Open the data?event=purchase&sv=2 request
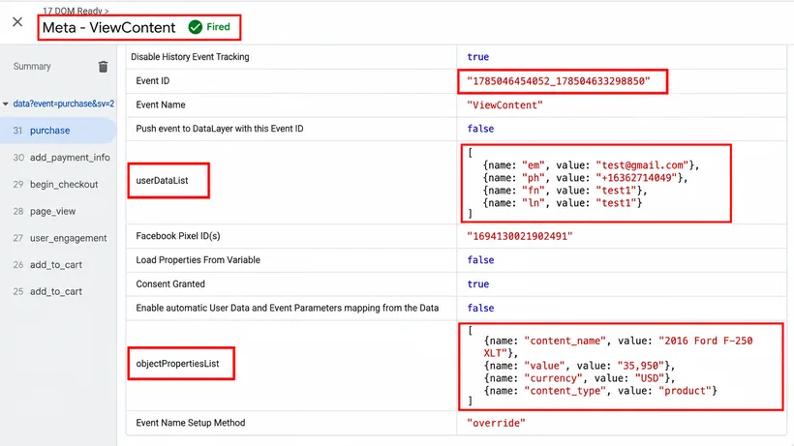Viewport: 794px width, 446px height. pyautogui.click(x=64, y=104)
